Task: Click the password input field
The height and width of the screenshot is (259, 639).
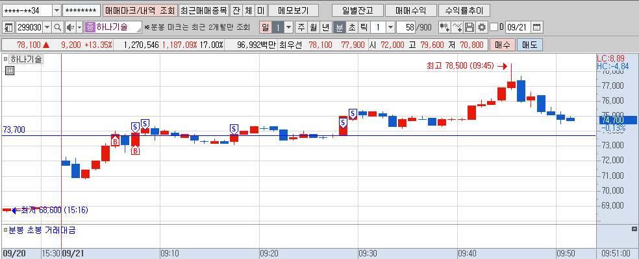Action: click(x=82, y=10)
